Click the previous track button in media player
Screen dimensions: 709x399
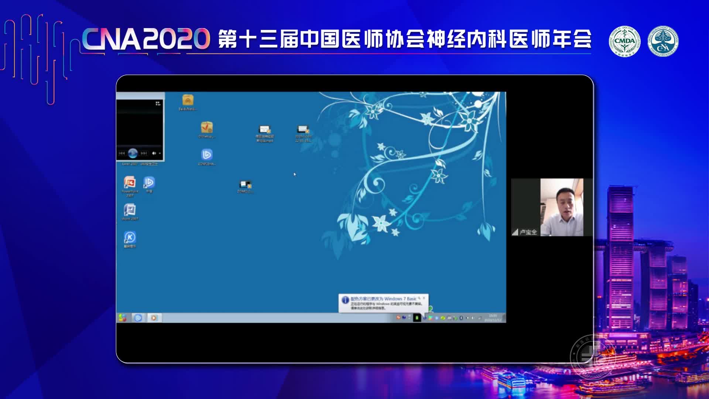click(122, 153)
